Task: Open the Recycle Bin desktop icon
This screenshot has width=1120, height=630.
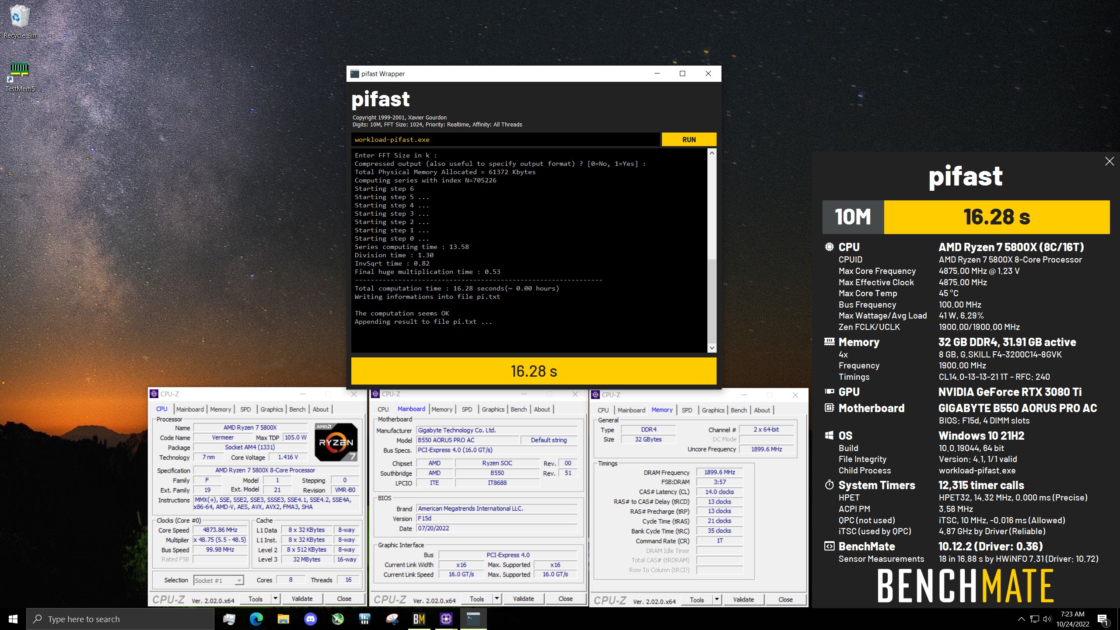Action: point(20,22)
